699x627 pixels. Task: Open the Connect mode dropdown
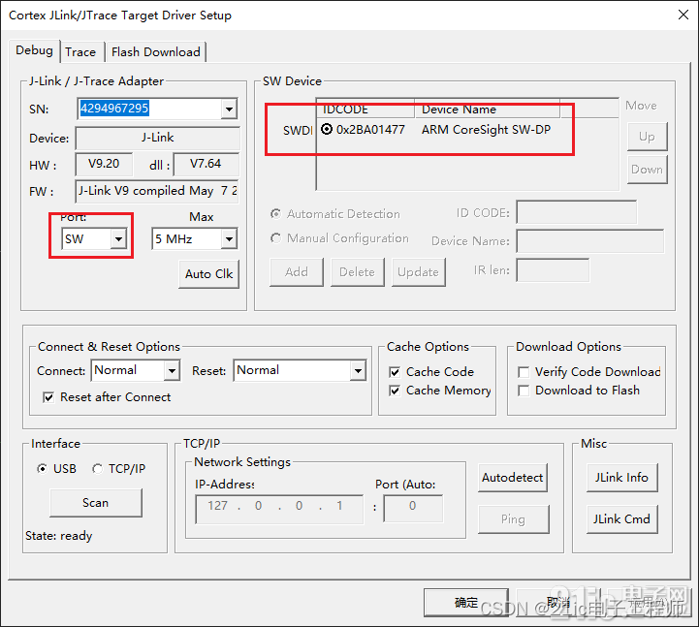172,370
